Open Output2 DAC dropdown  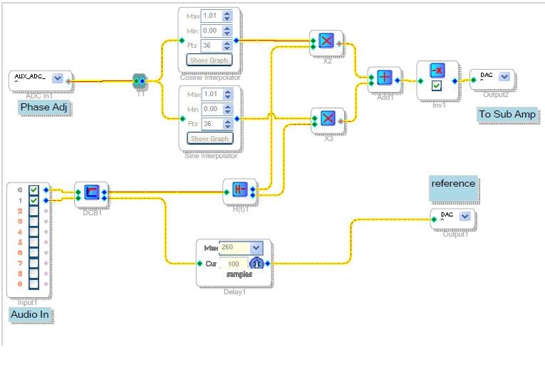tap(504, 76)
